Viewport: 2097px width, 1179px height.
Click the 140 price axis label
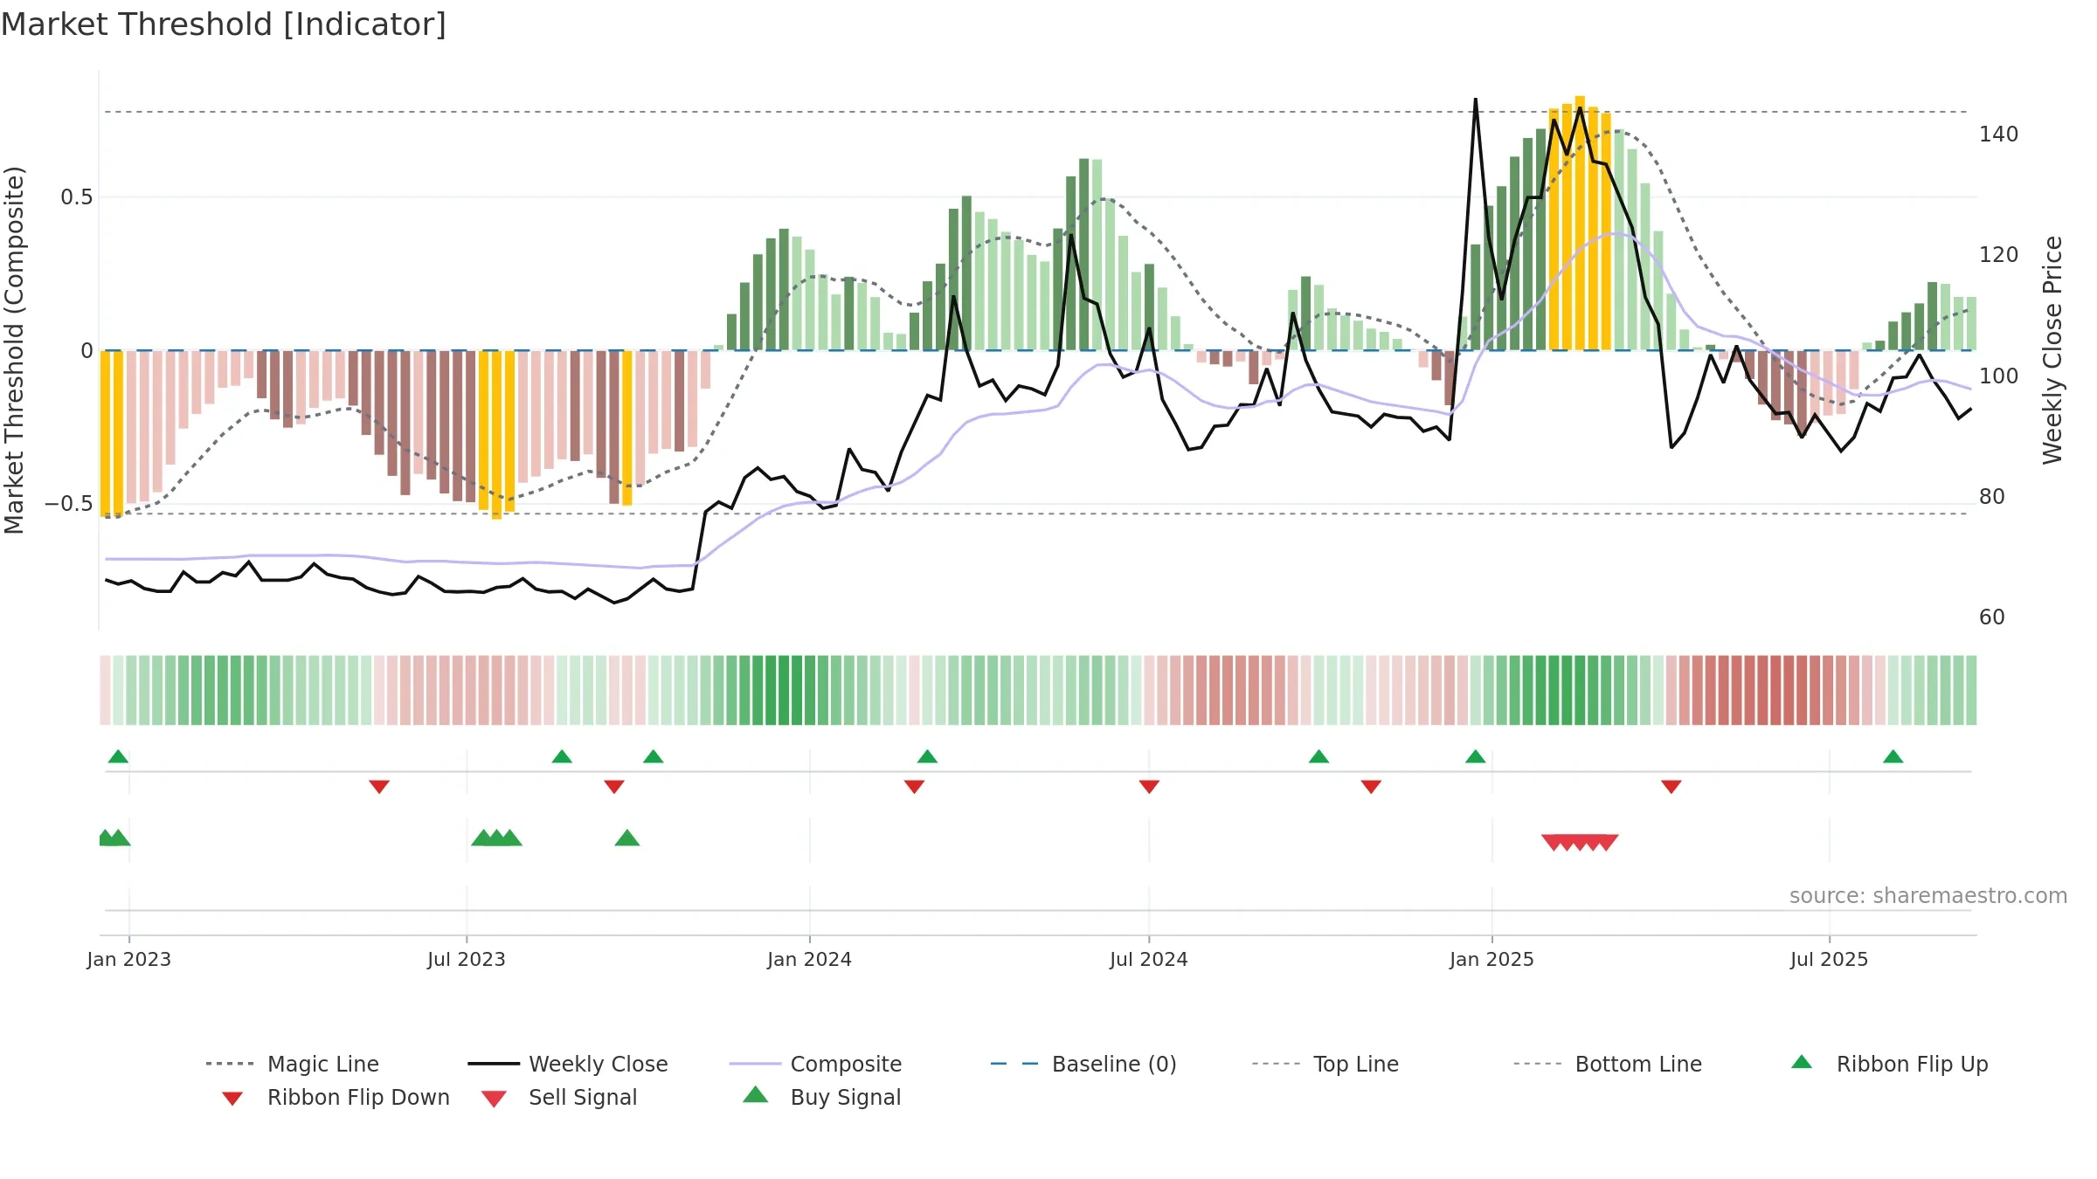[1998, 134]
